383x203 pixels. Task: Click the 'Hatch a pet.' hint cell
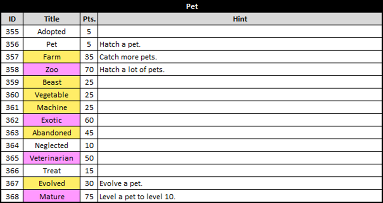(240, 44)
